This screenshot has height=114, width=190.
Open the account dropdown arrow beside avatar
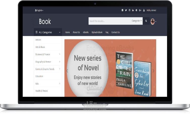pos(156,22)
